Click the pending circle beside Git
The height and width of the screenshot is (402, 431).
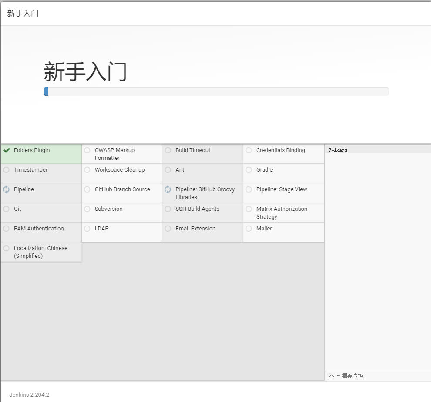[x=7, y=209]
